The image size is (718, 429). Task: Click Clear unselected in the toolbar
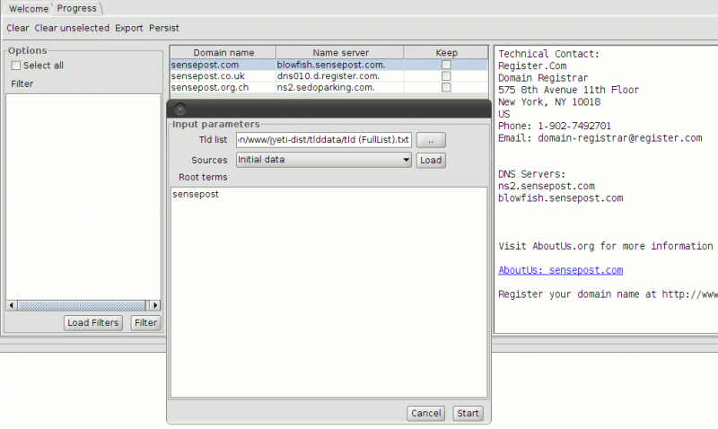click(72, 28)
